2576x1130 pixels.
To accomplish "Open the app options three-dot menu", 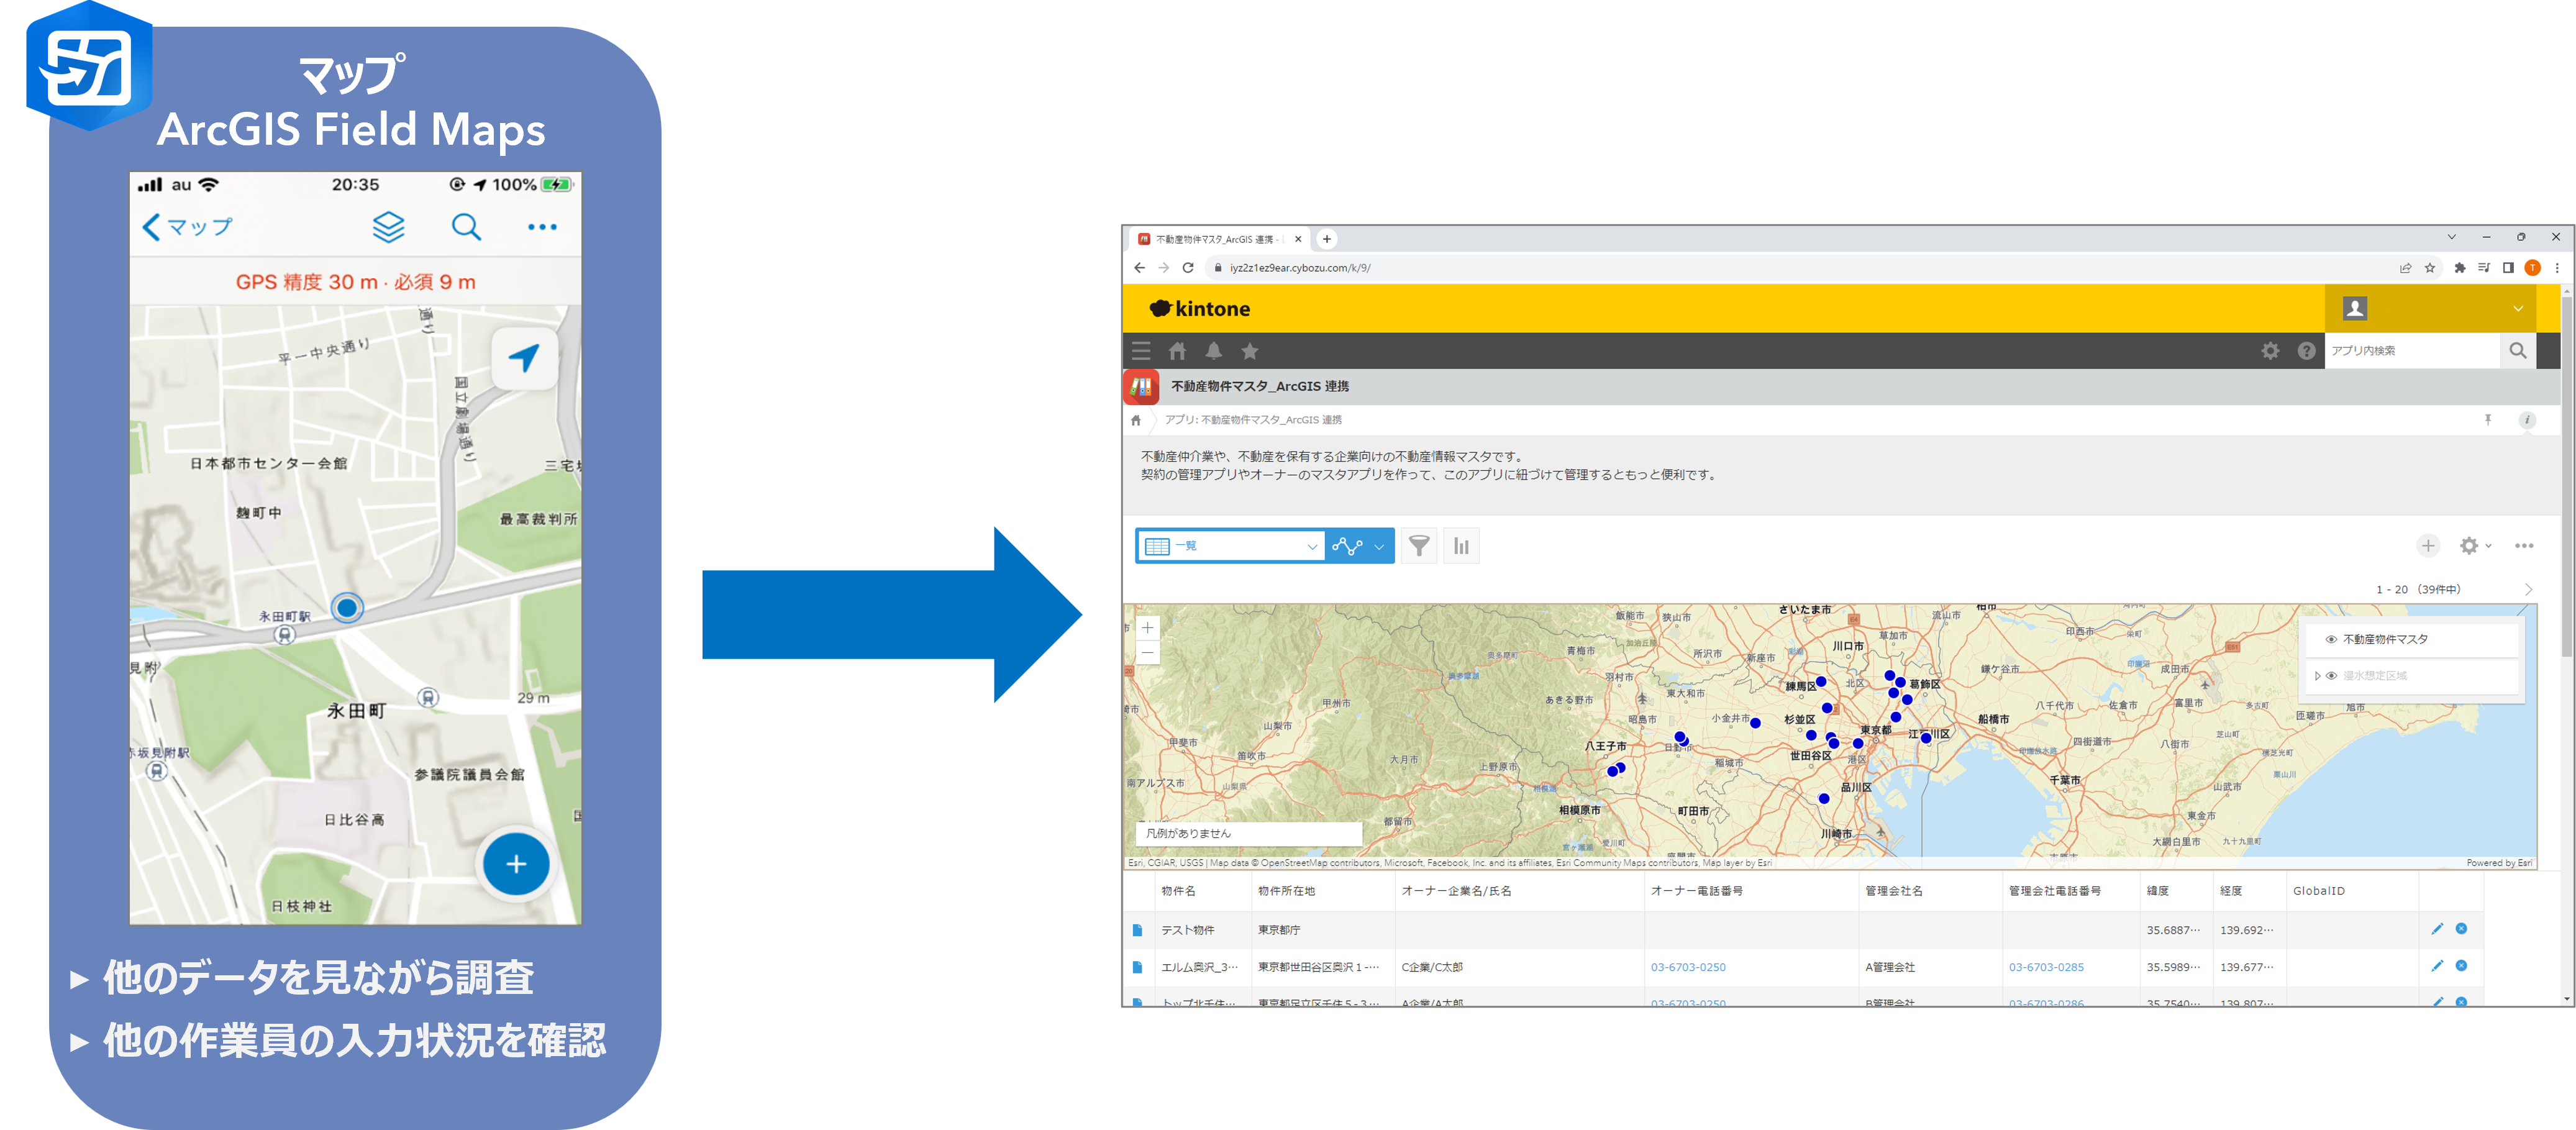I will tap(2524, 546).
